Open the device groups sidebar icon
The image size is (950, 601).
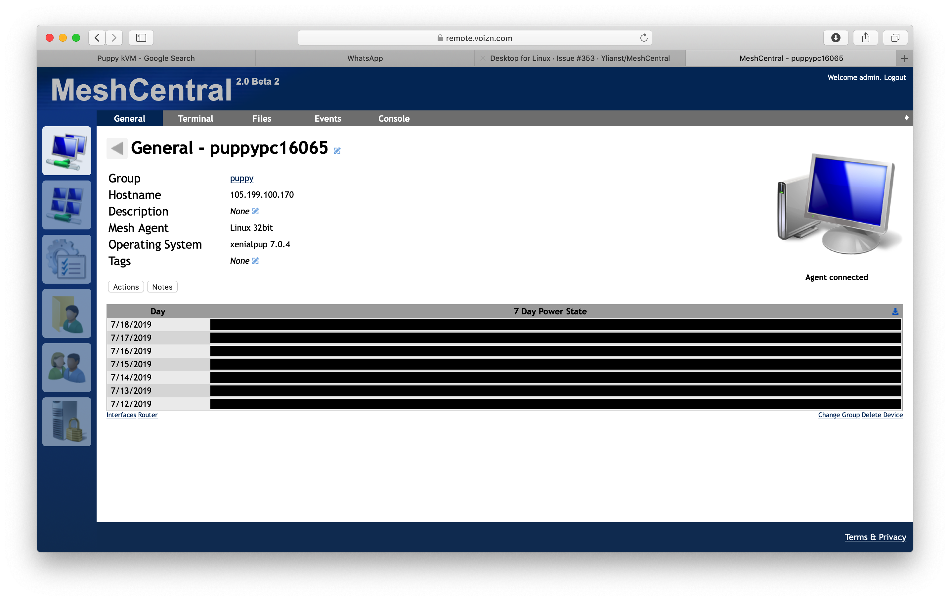coord(66,205)
